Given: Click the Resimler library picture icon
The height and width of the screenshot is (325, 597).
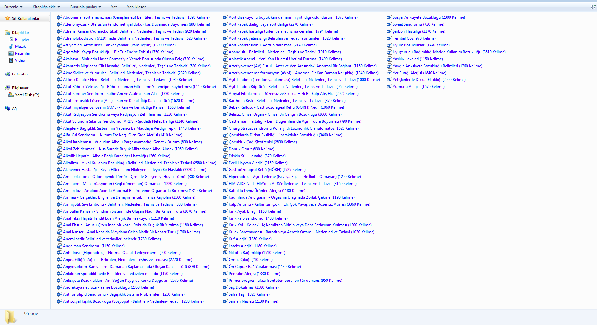Looking at the screenshot, I should tap(11, 53).
